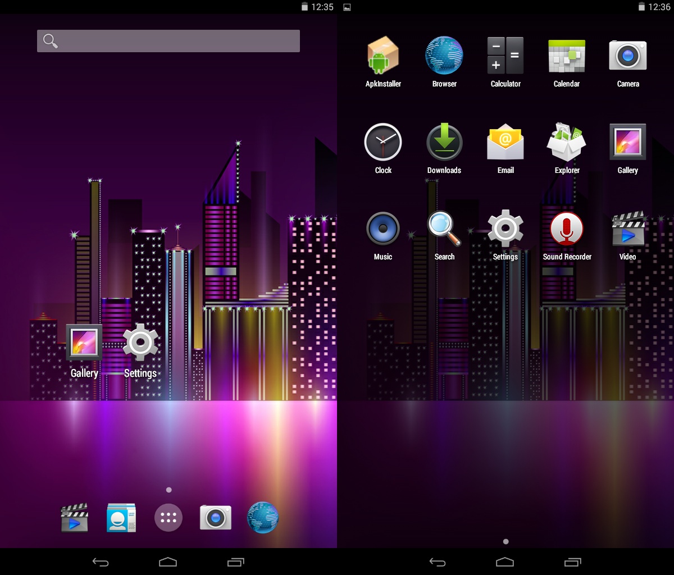Open the all-apps drawer button in the dock
Screen dimensions: 674x575
168,517
